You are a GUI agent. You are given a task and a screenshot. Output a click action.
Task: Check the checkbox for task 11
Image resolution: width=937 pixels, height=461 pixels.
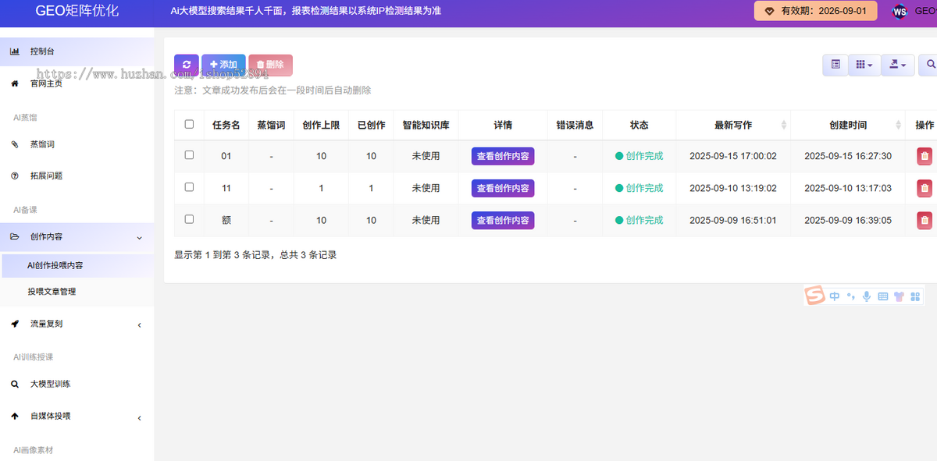click(189, 187)
